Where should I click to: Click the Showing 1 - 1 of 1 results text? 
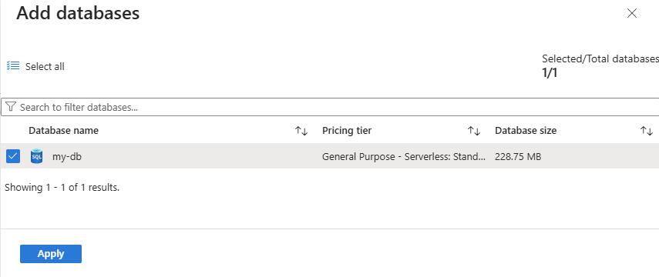point(62,188)
